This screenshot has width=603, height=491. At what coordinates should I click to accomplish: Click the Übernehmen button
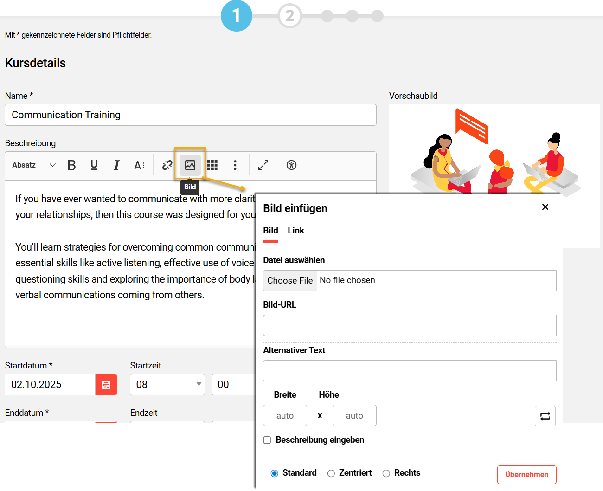click(x=526, y=474)
